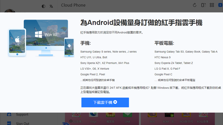The width and height of the screenshot is (223, 125).
Task: Toggle the dark/light theme icon
Action: point(44,6)
